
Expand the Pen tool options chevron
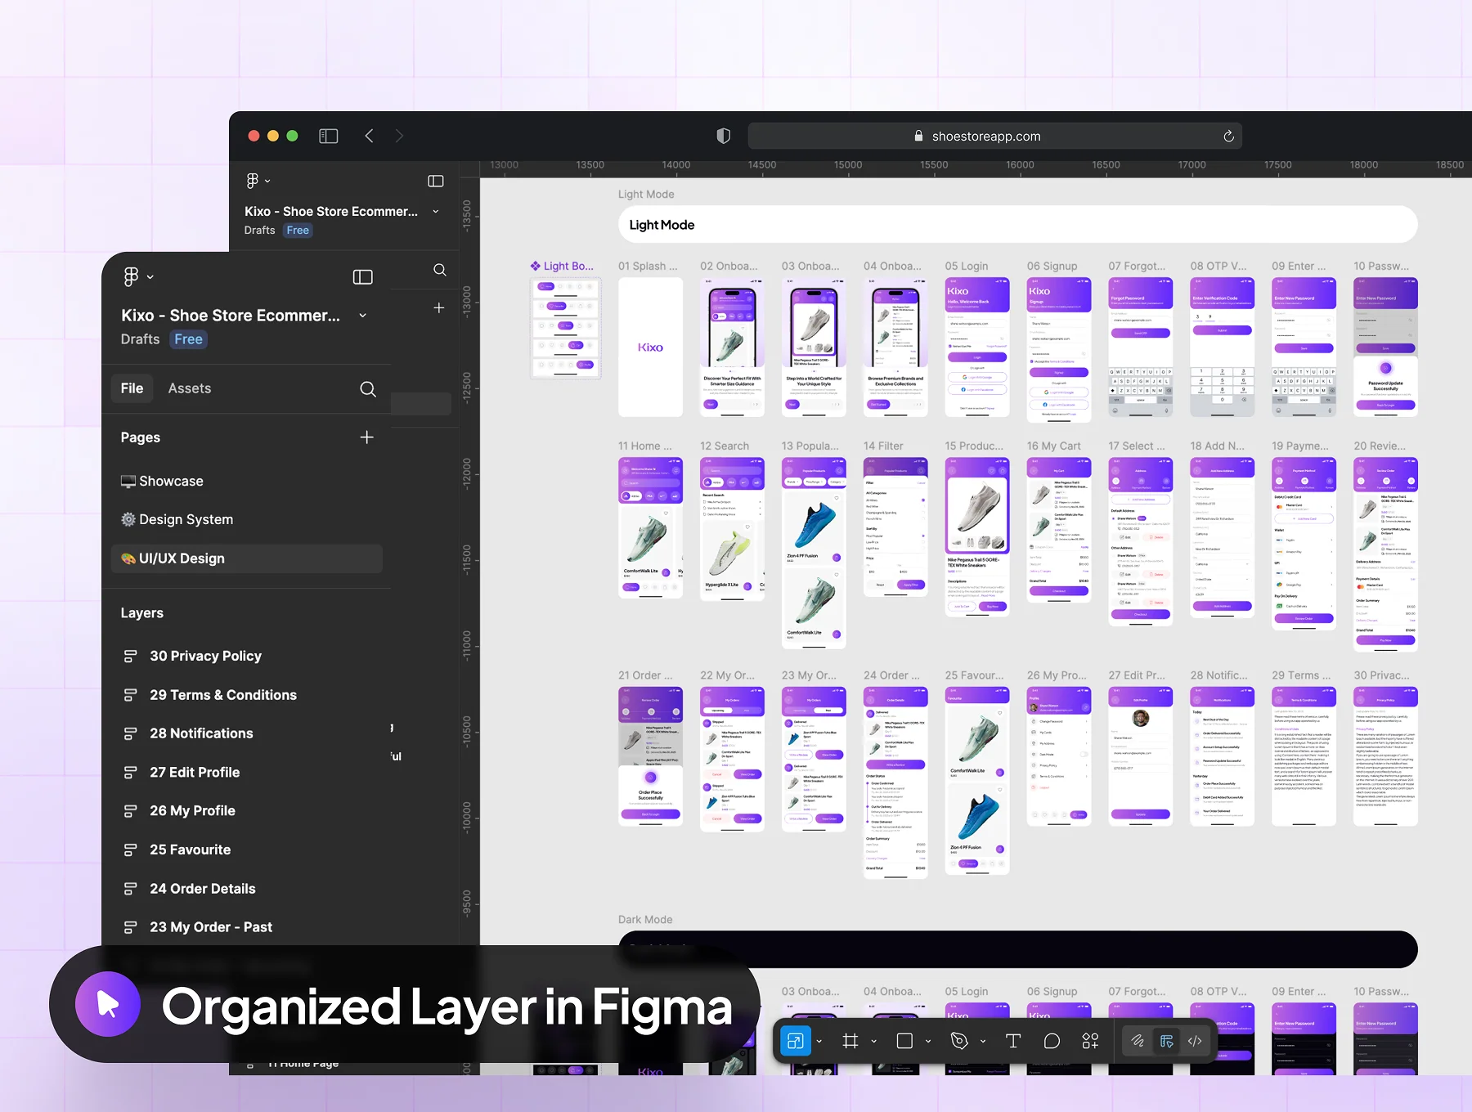(x=983, y=1041)
